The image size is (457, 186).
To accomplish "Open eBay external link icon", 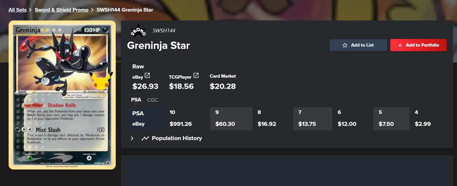I will pos(147,76).
